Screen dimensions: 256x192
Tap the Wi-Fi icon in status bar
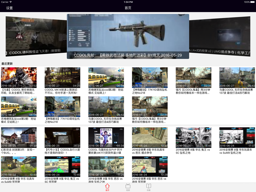pos(10,2)
